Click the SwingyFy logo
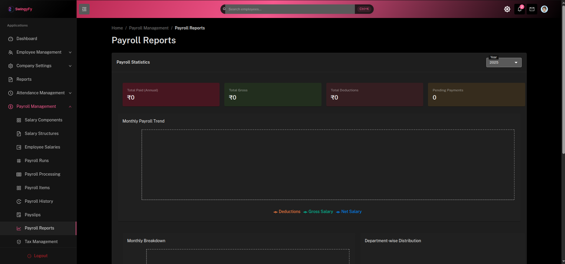565x264 pixels. pos(20,9)
